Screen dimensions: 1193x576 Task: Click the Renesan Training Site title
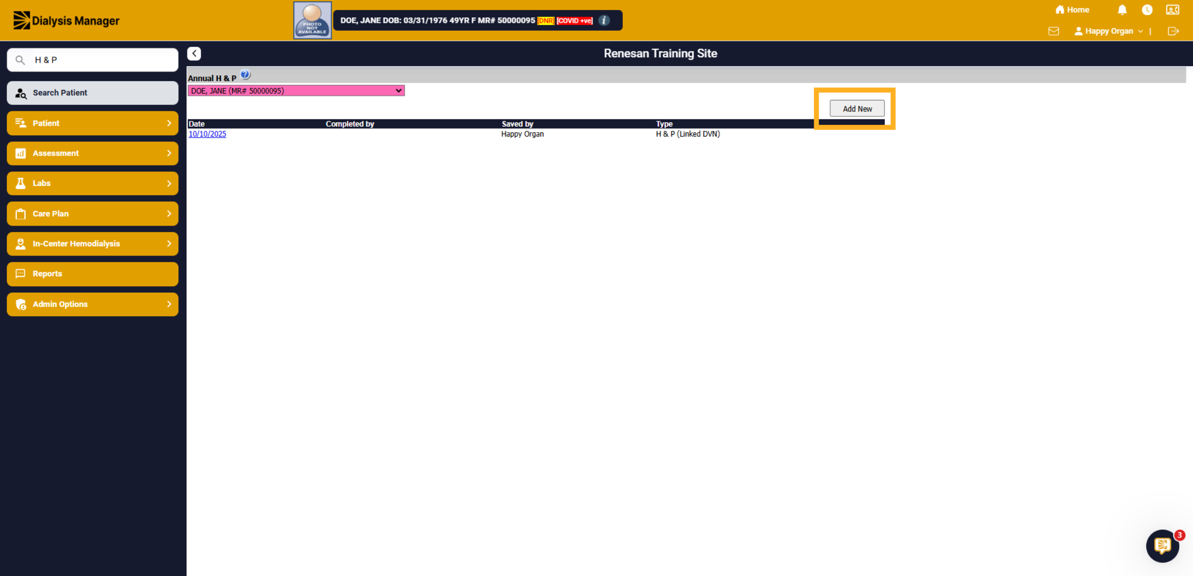click(660, 54)
